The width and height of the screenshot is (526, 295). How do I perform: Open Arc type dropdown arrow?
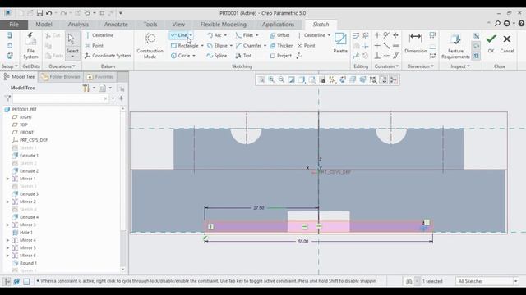[225, 35]
